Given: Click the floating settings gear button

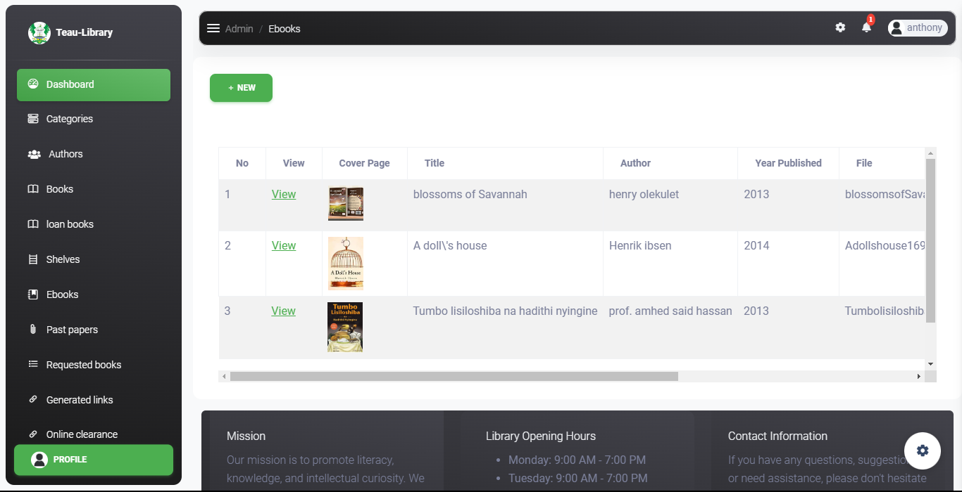Looking at the screenshot, I should point(923,451).
